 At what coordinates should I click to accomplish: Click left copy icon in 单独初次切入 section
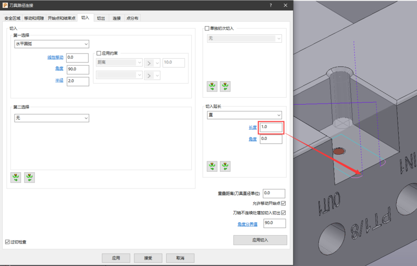click(212, 86)
